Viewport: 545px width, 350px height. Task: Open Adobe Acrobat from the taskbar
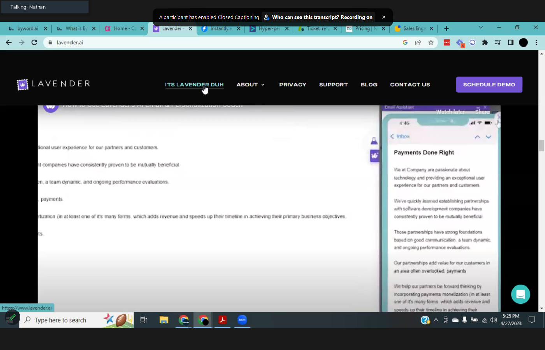coord(222,320)
